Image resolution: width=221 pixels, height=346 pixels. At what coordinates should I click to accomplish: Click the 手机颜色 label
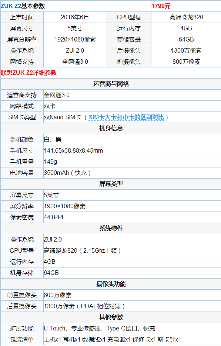pyautogui.click(x=22, y=139)
